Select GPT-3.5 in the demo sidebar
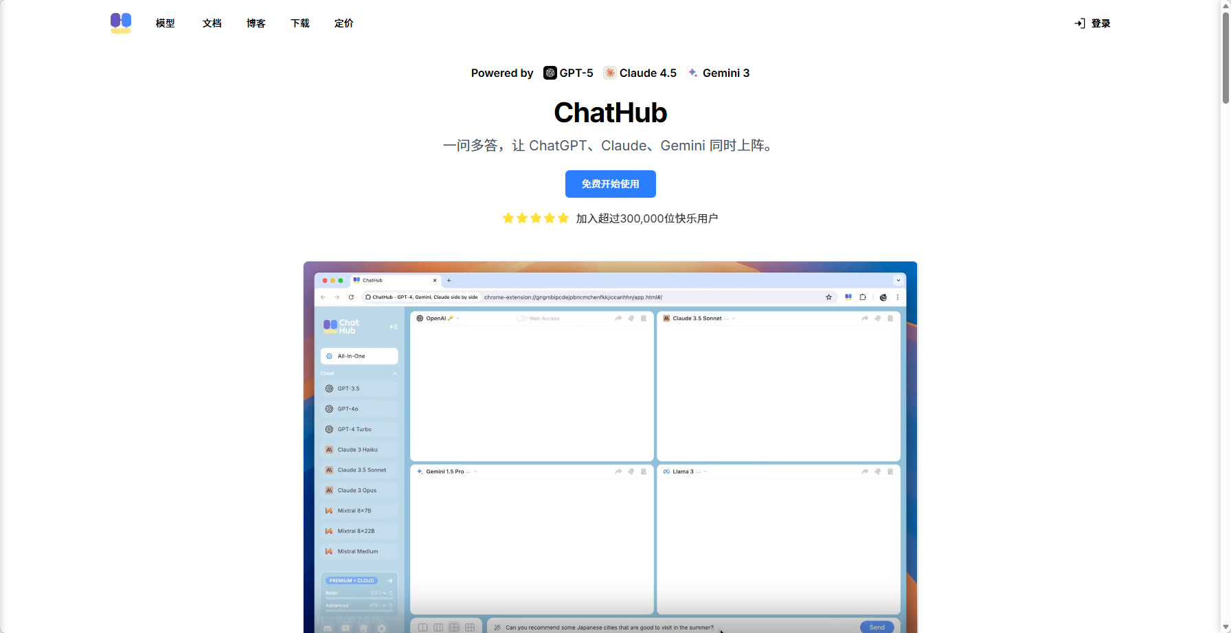1231x633 pixels. [359, 389]
